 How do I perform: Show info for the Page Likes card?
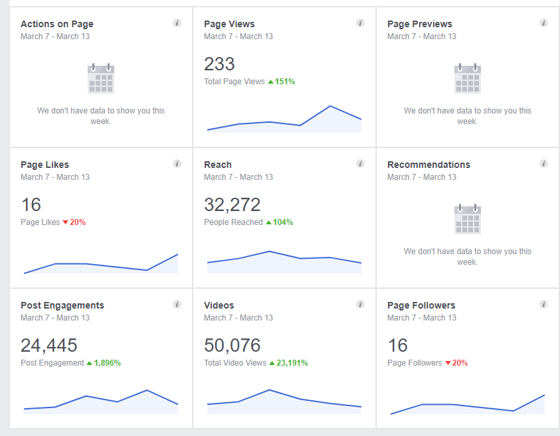point(177,164)
